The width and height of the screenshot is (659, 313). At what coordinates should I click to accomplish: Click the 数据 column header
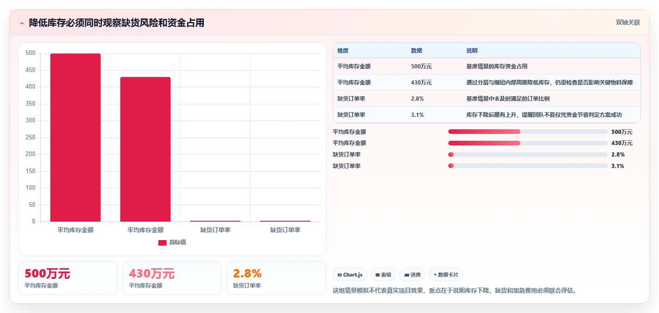416,51
